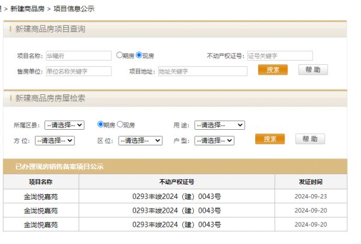Image resolution: width=361 pixels, height=244 pixels.
Task: Choose 现房 radio in house search section
Action: pos(120,124)
